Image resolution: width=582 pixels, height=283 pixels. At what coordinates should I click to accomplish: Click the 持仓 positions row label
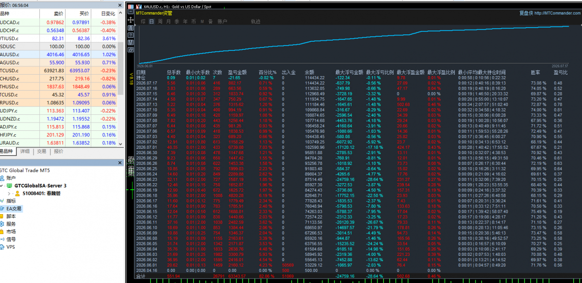point(141,78)
